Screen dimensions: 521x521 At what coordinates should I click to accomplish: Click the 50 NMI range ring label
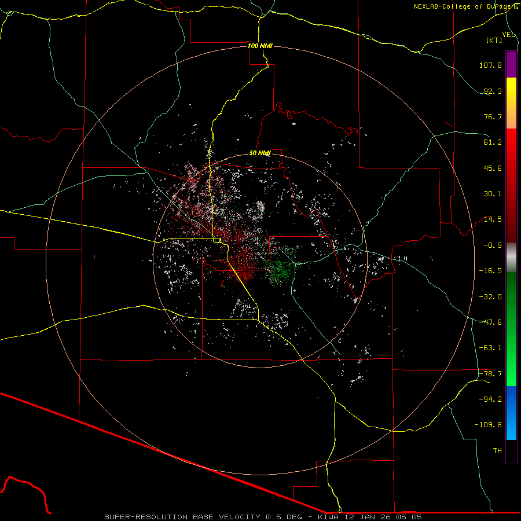click(260, 153)
